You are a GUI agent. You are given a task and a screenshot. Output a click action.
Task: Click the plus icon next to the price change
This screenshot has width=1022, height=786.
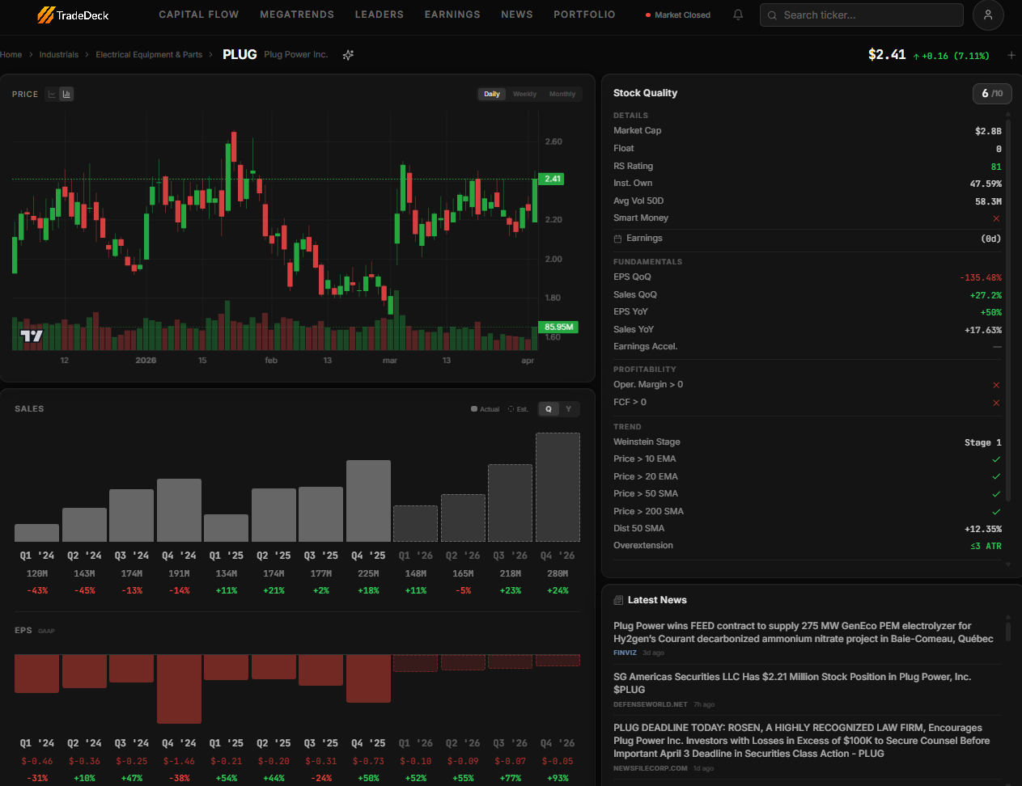click(1011, 55)
